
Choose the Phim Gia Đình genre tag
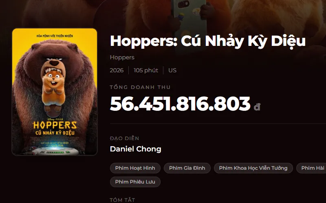(187, 168)
